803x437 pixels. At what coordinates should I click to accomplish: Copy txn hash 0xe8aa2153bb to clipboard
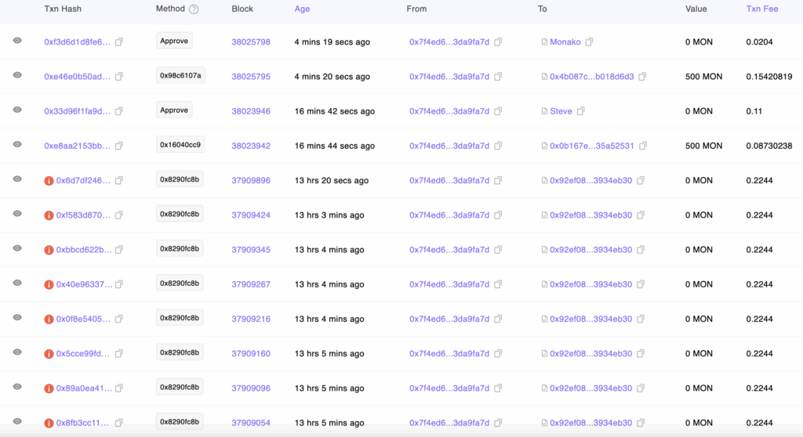[x=119, y=146]
